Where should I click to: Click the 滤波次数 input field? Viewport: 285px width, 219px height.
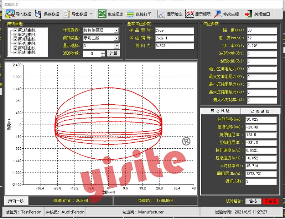92,54
